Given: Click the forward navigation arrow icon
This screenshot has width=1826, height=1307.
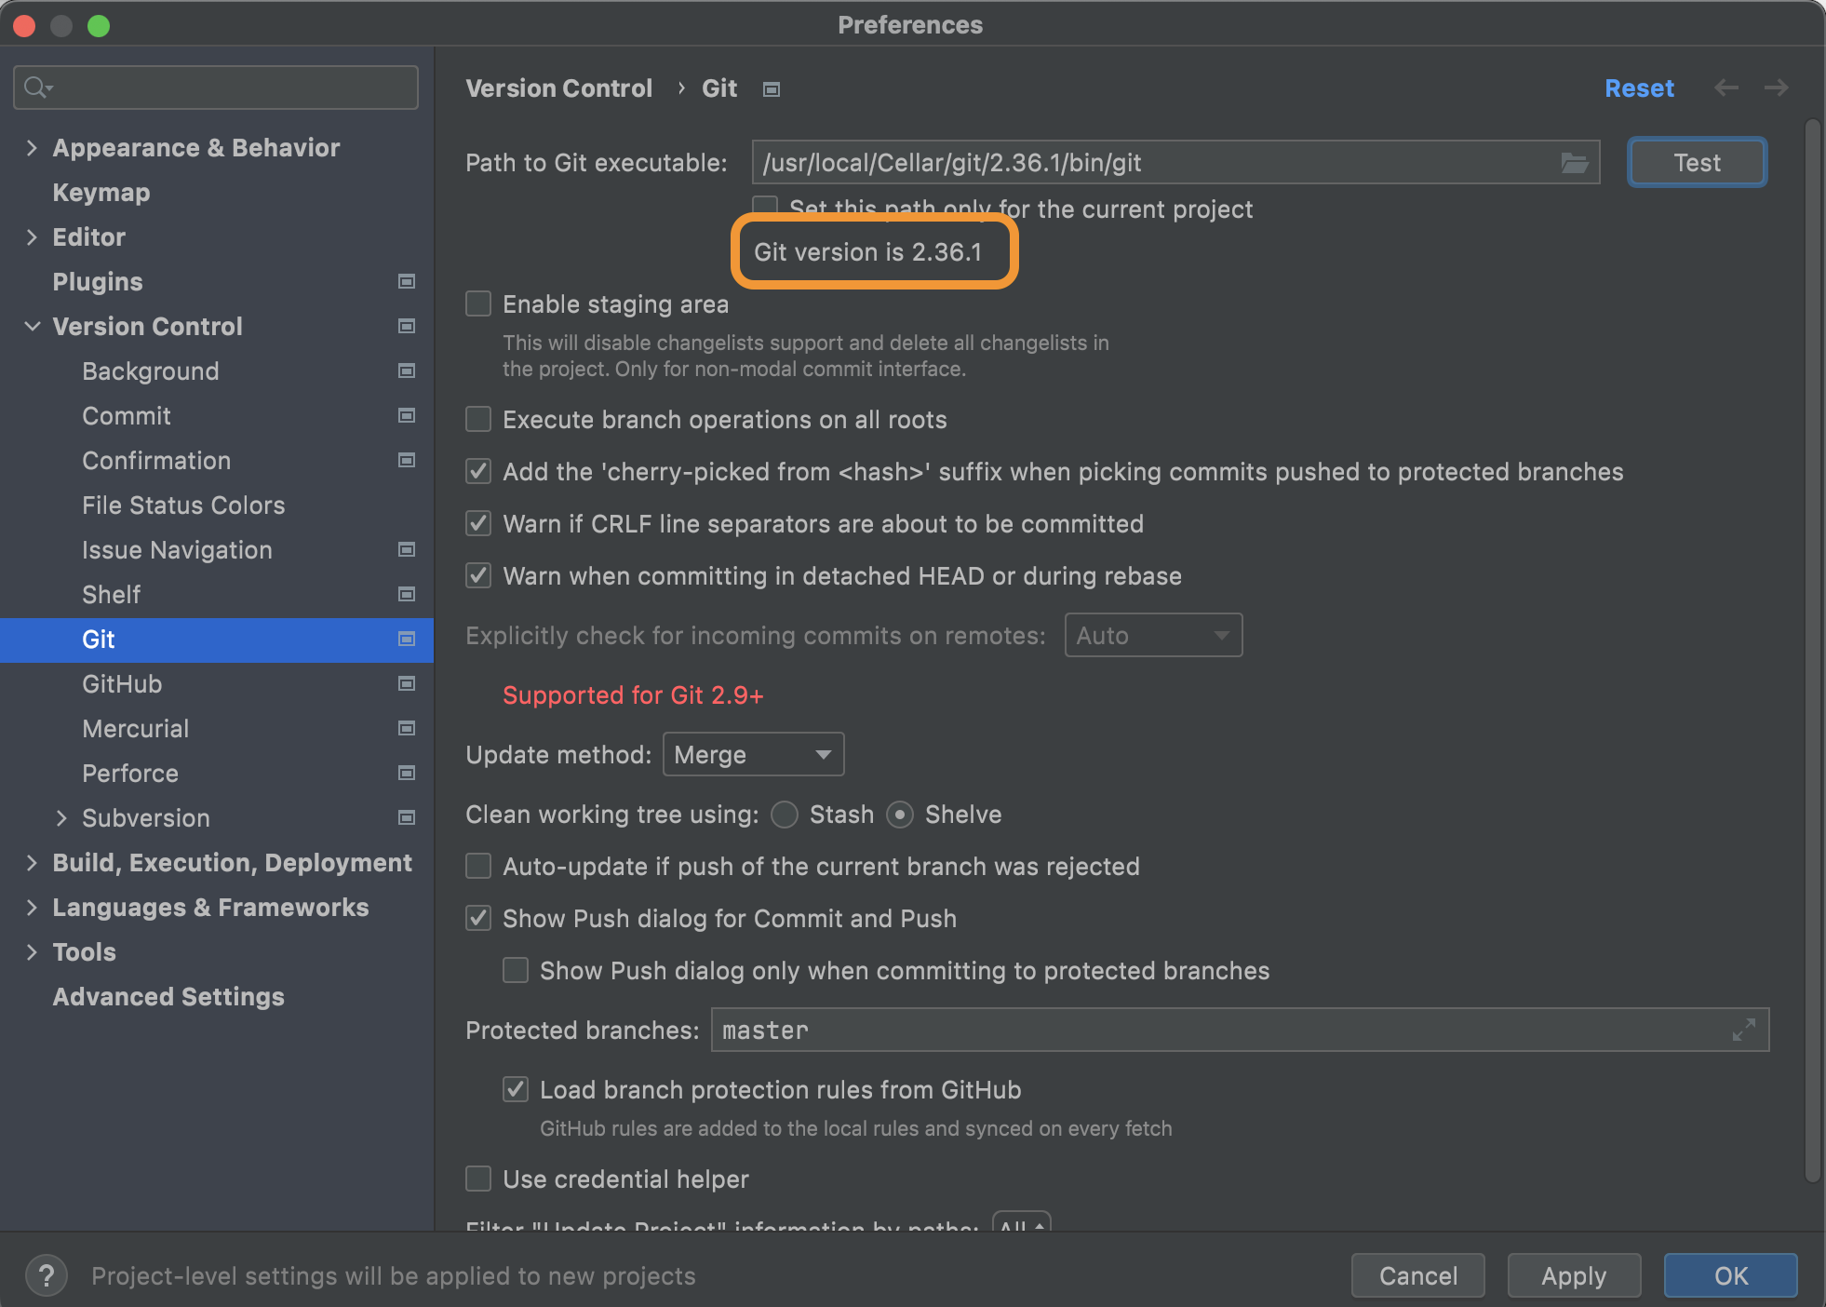Looking at the screenshot, I should (x=1776, y=88).
